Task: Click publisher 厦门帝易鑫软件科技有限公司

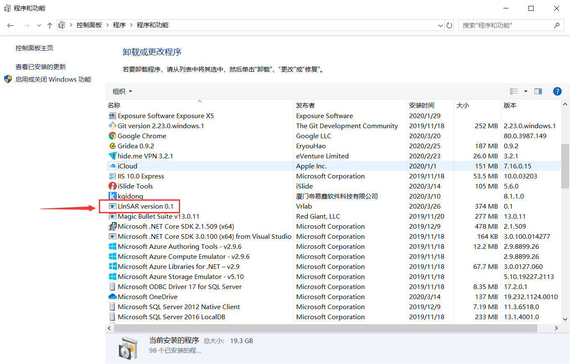Action: tap(337, 196)
